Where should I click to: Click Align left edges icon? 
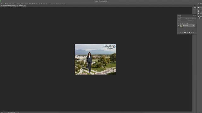click(30, 3)
